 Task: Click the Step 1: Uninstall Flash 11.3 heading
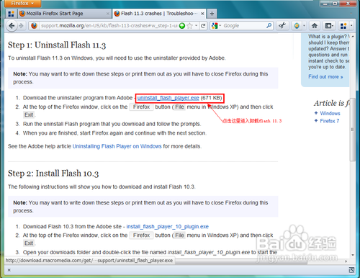point(57,45)
